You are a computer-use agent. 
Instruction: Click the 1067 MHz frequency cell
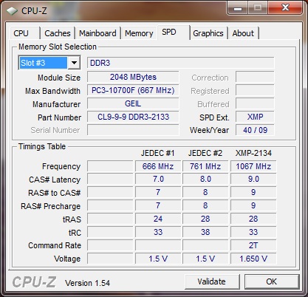pos(253,166)
